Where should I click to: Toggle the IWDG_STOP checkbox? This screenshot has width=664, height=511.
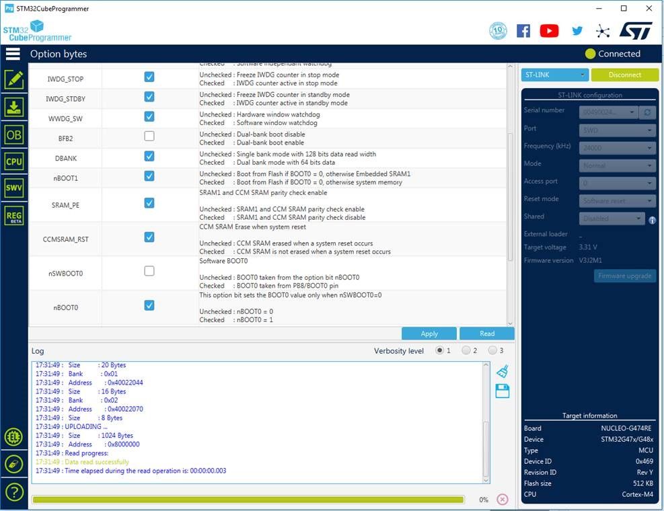[x=149, y=77]
